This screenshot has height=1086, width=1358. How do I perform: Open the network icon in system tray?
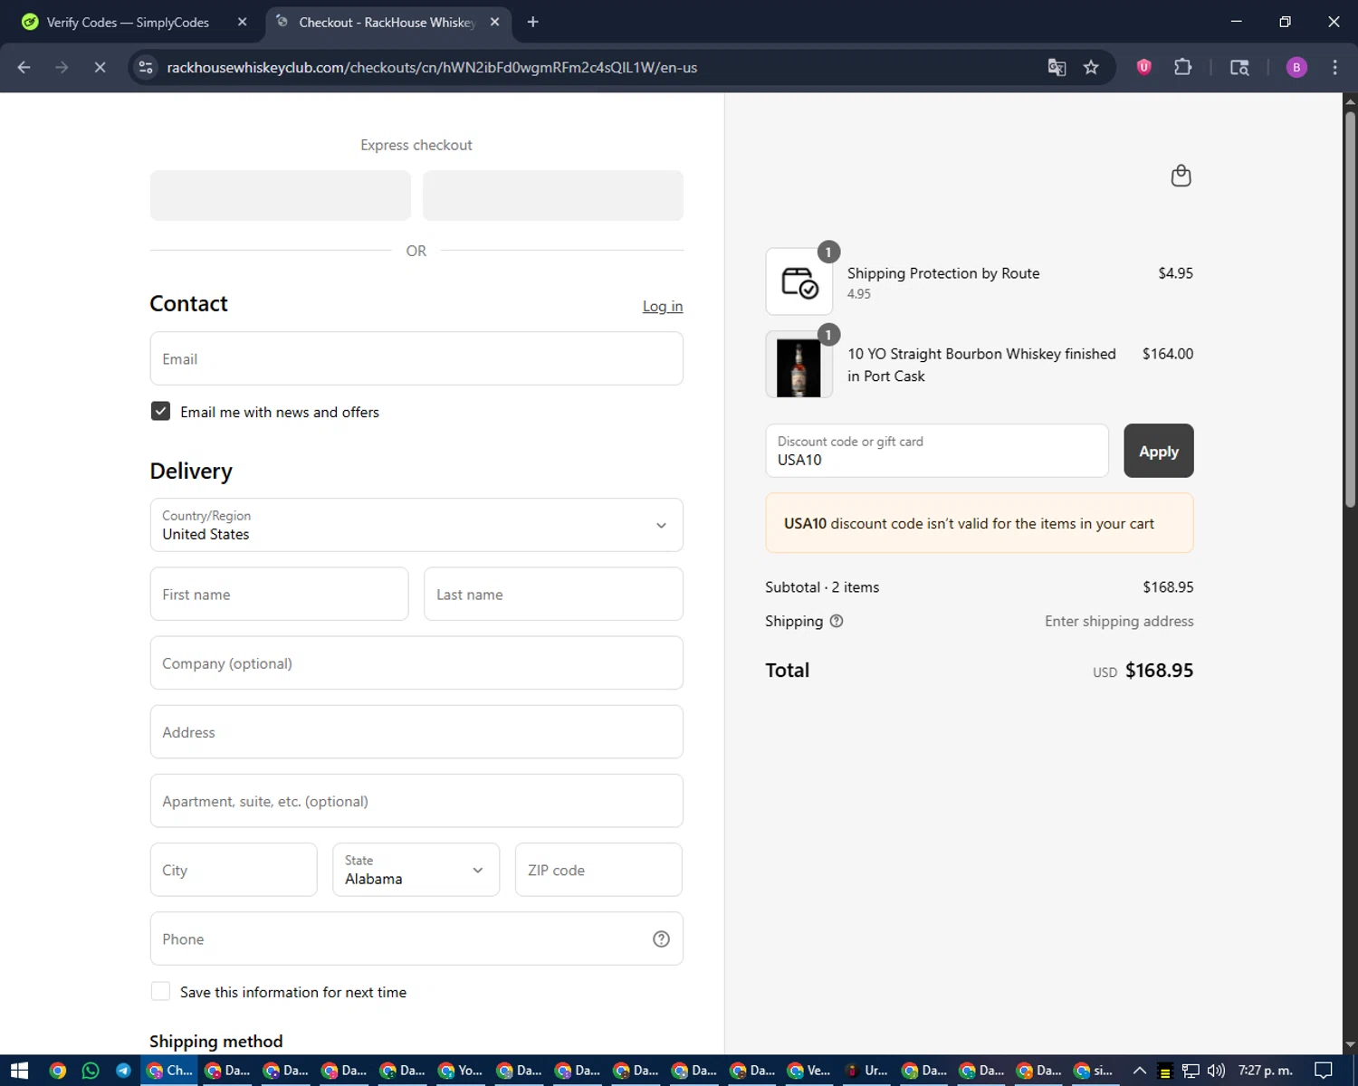(1191, 1071)
